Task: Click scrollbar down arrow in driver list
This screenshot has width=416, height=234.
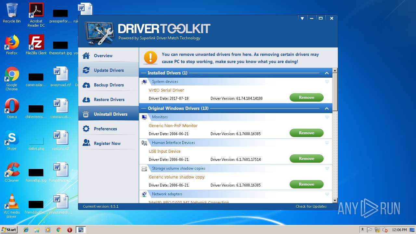Action: tap(335, 201)
